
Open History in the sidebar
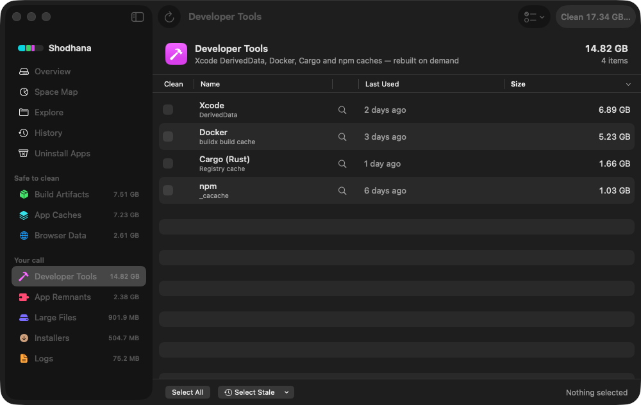78,133
